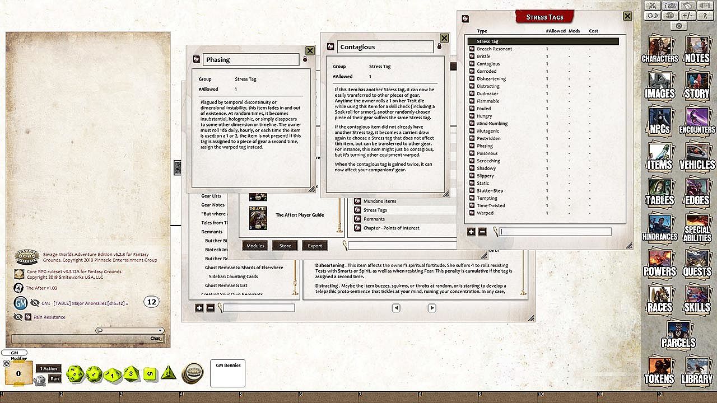Screen dimensions: 717x403
Task: Open the Library sidebar panel
Action: (x=697, y=369)
